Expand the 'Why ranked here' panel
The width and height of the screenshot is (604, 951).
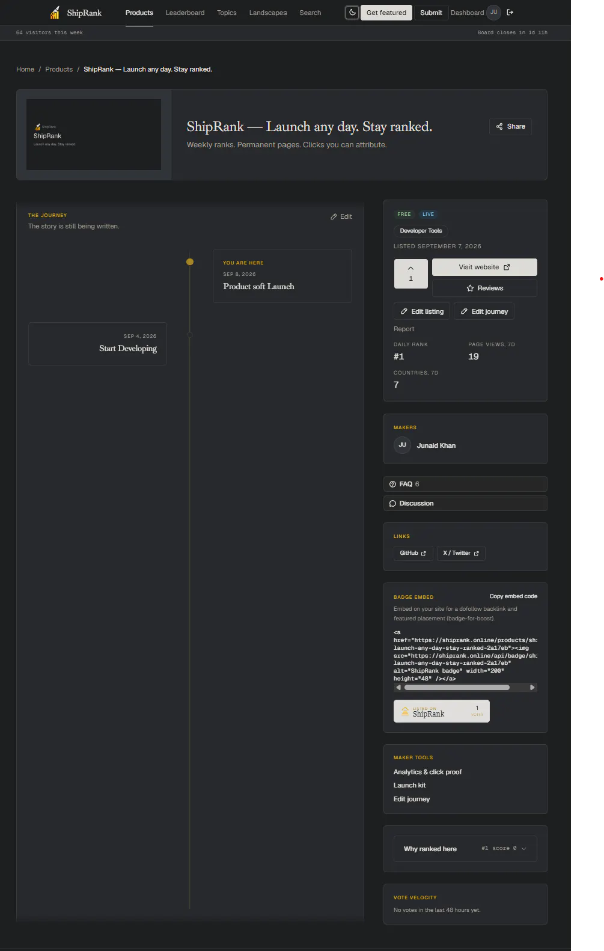465,849
